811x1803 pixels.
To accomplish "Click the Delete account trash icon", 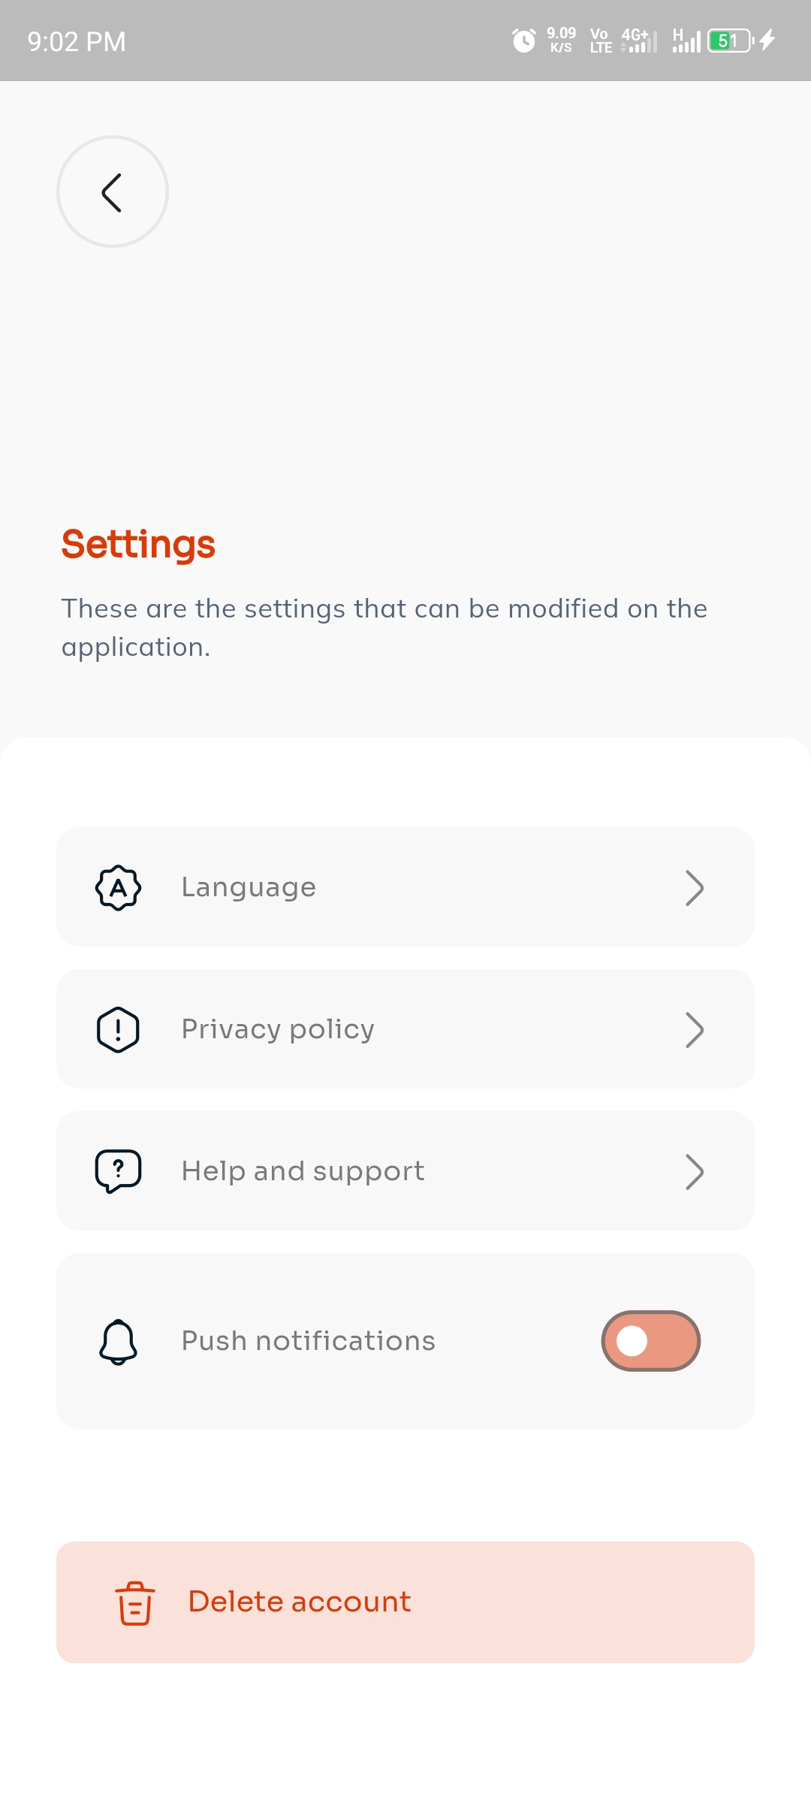I will point(135,1602).
